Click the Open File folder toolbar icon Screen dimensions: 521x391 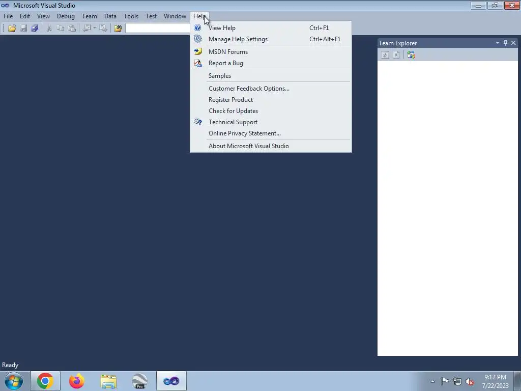[12, 29]
